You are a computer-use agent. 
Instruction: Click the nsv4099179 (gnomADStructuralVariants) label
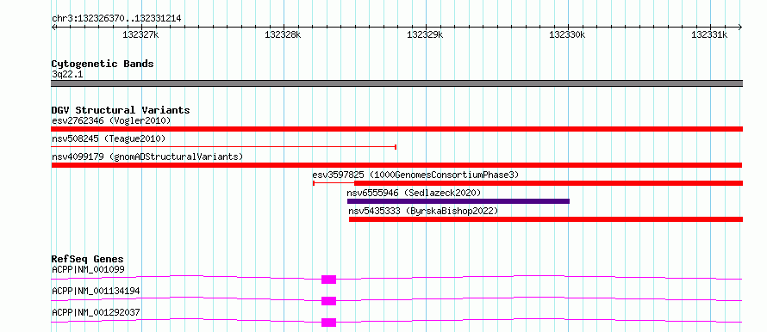pos(147,157)
